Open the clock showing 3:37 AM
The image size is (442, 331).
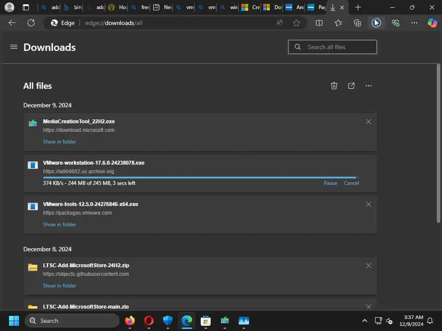point(411,321)
